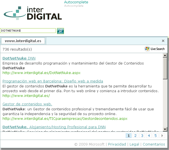Select results page 1

(x=128, y=135)
